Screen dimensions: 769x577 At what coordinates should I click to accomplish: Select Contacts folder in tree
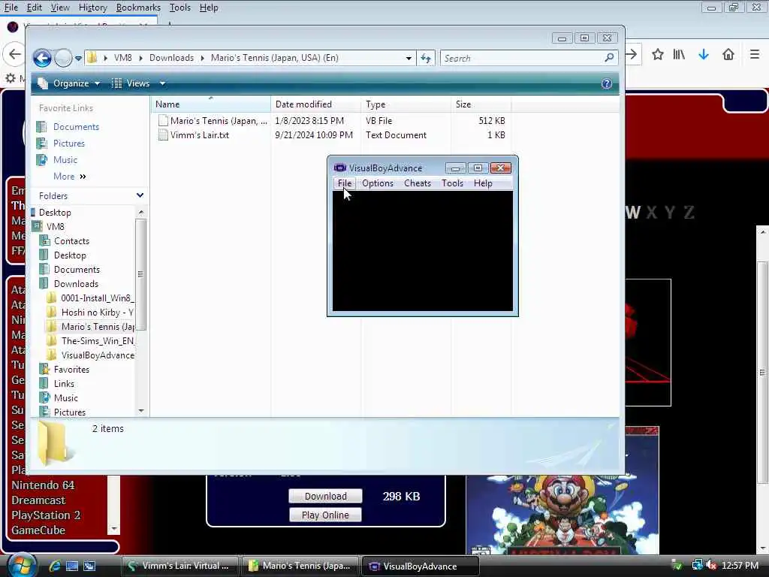(x=71, y=241)
